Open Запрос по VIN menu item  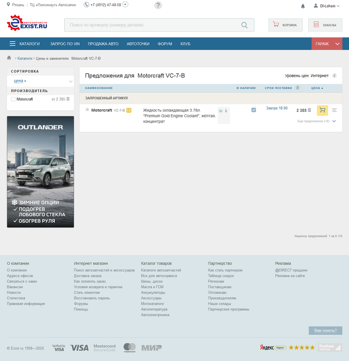tap(65, 44)
